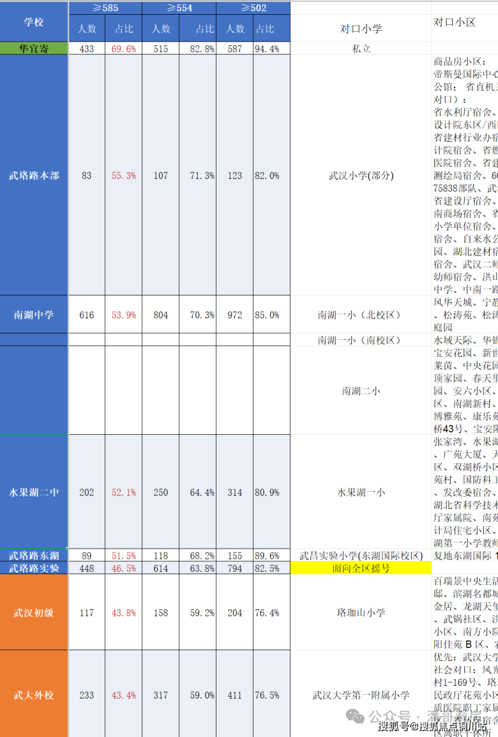Click the 972 count cell
Screen dimensions: 498x737
coord(235,314)
